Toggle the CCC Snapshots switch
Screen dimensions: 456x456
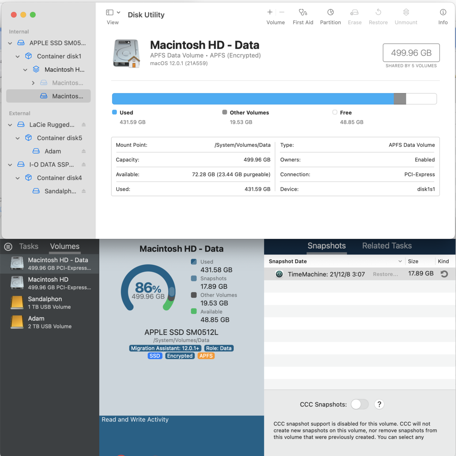click(359, 404)
